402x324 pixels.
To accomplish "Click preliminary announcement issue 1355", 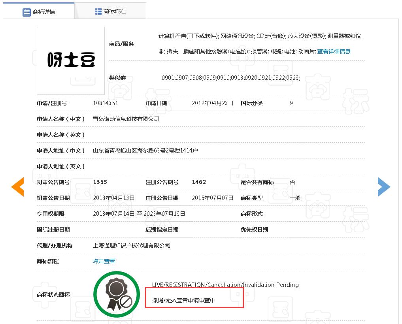I will [100, 182].
